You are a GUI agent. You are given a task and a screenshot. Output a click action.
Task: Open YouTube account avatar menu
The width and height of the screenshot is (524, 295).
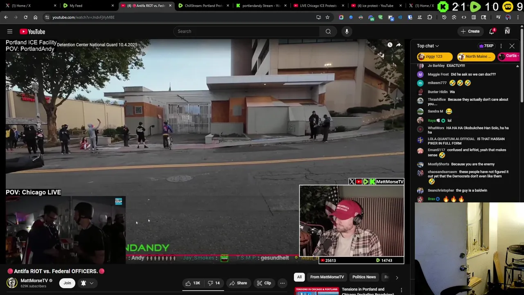point(507,32)
